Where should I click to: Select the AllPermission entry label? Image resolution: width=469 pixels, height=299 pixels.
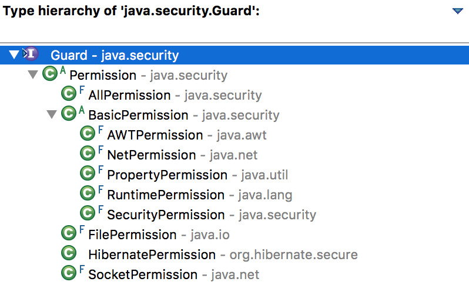coord(129,95)
